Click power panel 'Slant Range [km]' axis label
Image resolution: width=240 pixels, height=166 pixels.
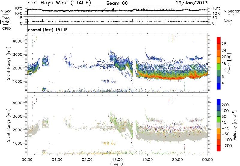8,63
